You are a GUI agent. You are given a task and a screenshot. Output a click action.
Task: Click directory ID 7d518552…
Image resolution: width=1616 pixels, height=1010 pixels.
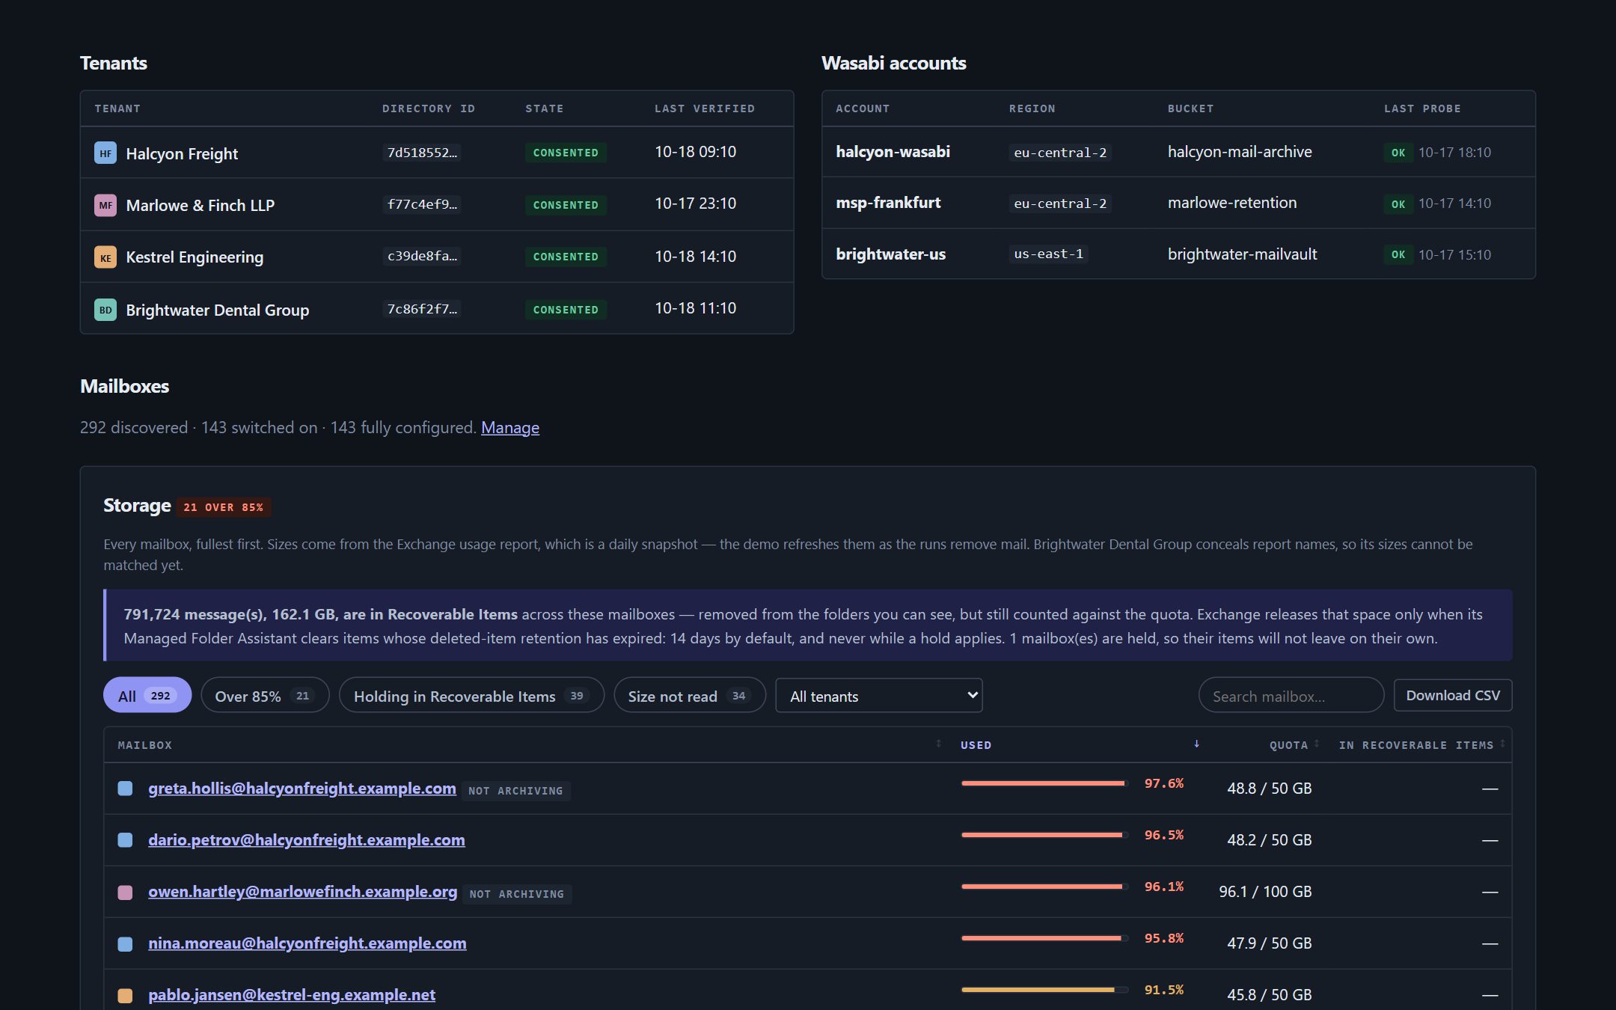tap(422, 153)
